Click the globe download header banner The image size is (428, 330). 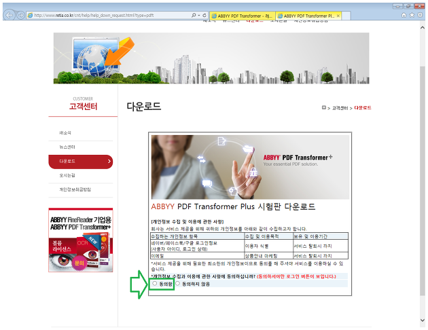(211, 58)
